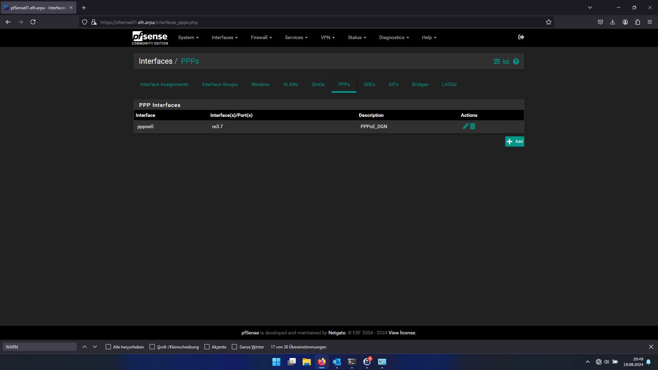Open Firefox account icon

625,22
